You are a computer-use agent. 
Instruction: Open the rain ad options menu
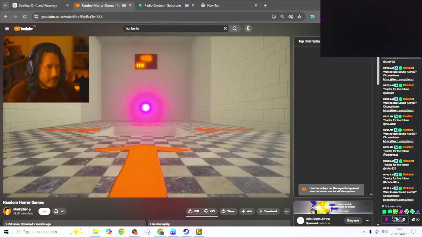click(368, 221)
